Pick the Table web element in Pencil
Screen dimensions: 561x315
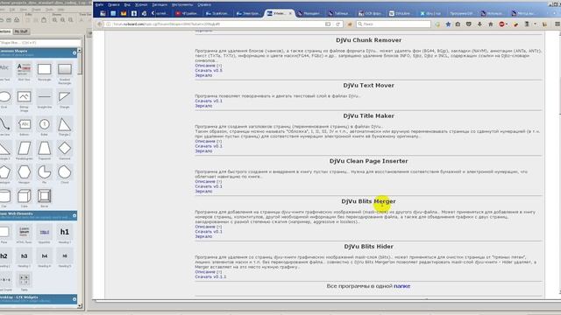pos(24,280)
